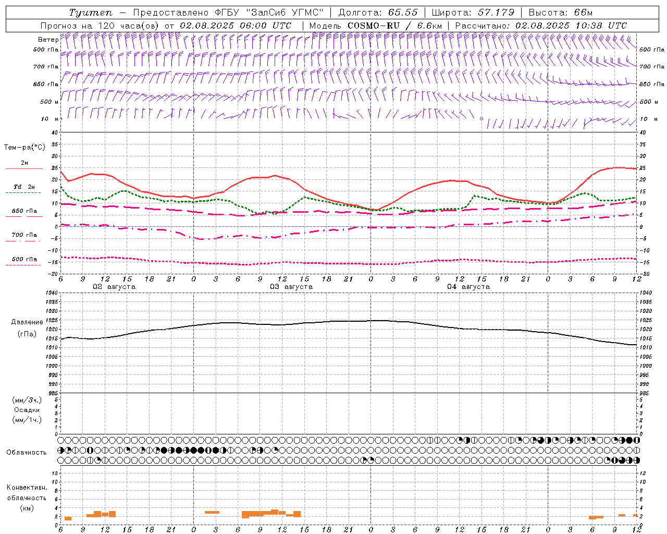This screenshot has width=667, height=534.
Task: Click the Тем-ра(°C) temperature axis title
Action: click(x=24, y=148)
